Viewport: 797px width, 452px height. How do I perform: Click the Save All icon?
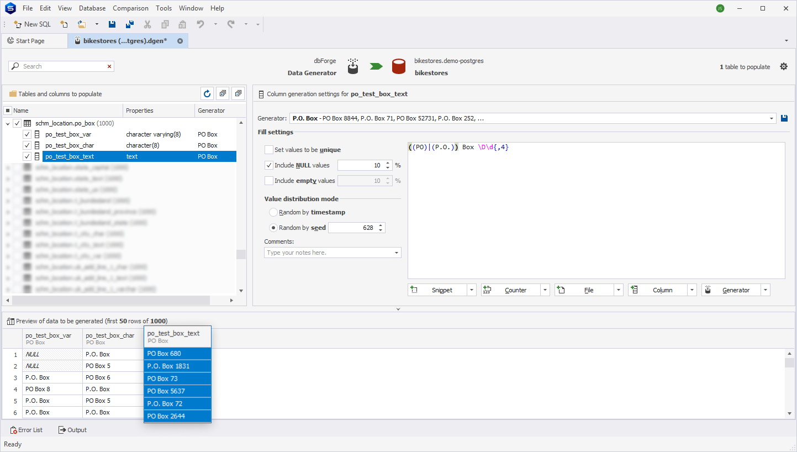coord(130,24)
